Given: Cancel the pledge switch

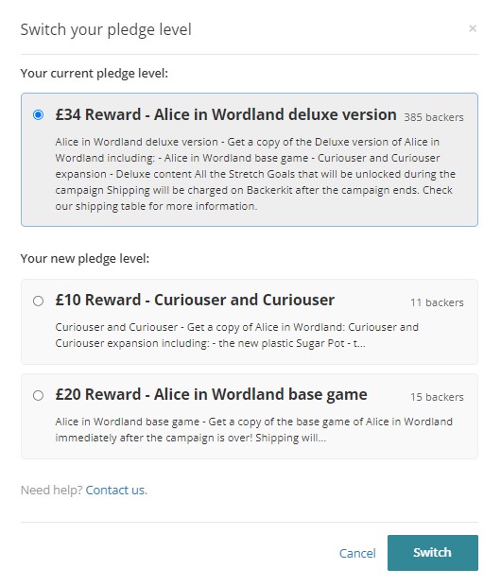Looking at the screenshot, I should click(x=357, y=553).
